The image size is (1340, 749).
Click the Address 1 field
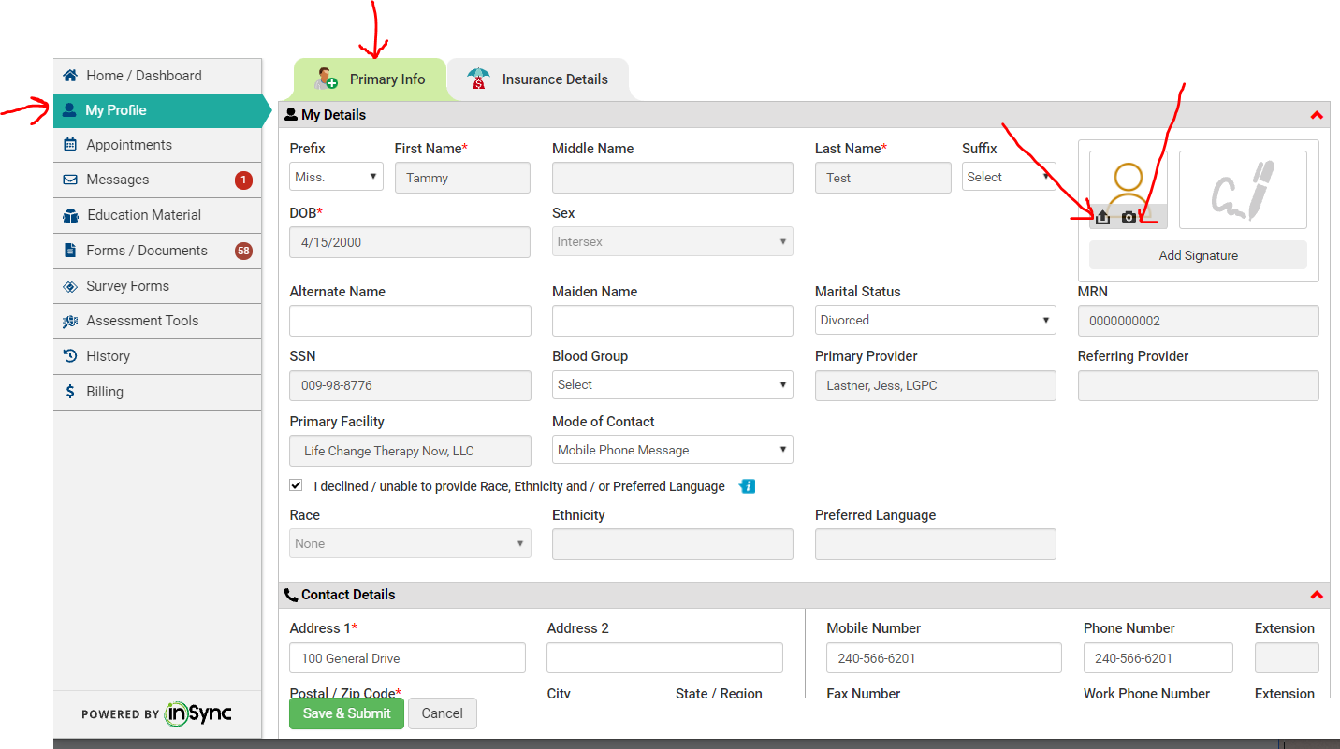tap(408, 658)
